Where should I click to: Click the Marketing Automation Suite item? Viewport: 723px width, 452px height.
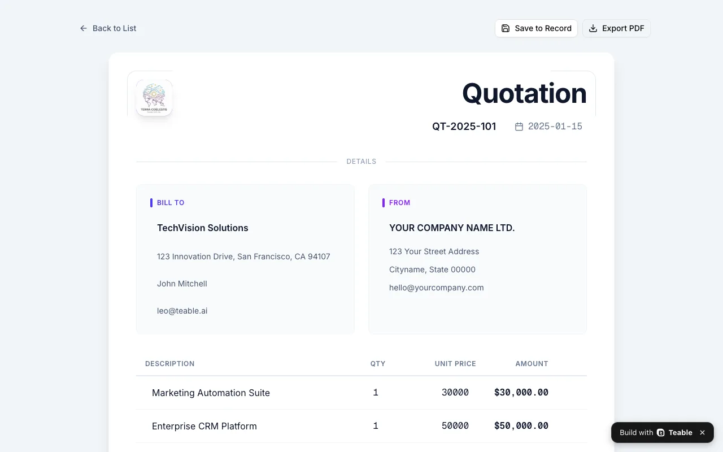(x=211, y=393)
